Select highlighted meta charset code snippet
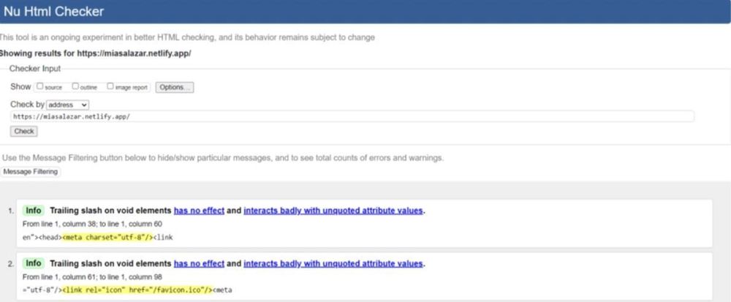This screenshot has height=302, width=731. (107, 237)
